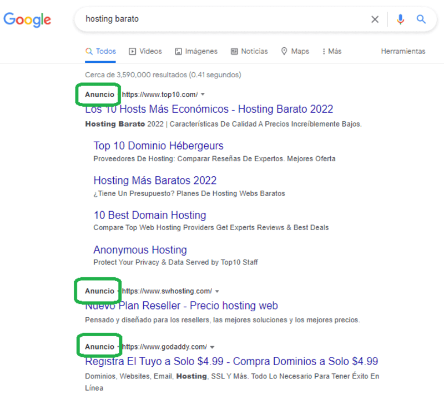The image size is (444, 399).
Task: Click description "Protect Your Privacy & Data Served"
Action: [175, 262]
